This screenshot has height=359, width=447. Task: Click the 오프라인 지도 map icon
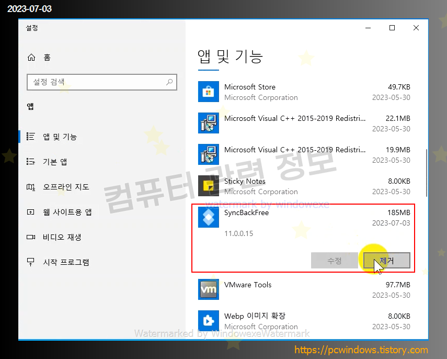tap(30, 187)
